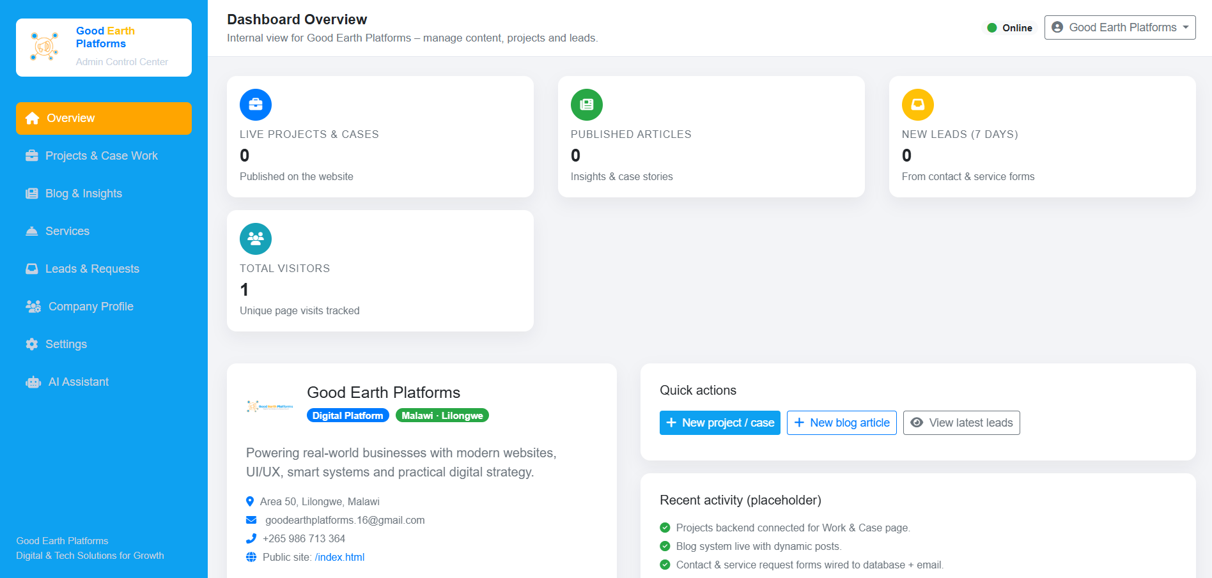Click the phone icon beside +265 986 713 364
Screen dimensions: 1212x578
pyautogui.click(x=251, y=538)
